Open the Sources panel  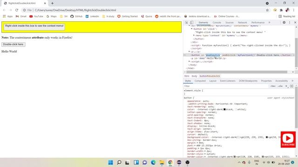(230, 23)
